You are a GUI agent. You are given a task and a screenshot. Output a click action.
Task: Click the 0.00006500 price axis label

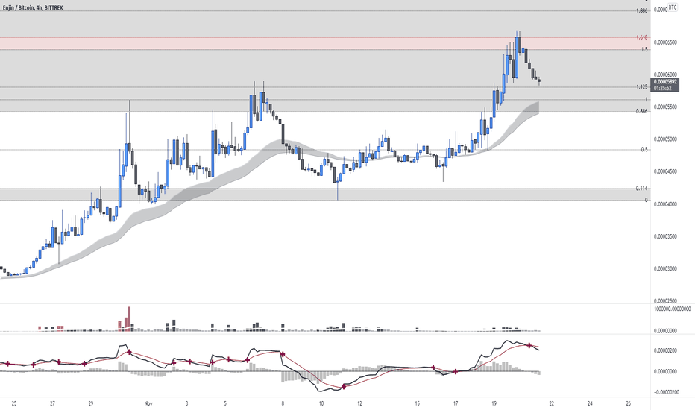pos(665,42)
